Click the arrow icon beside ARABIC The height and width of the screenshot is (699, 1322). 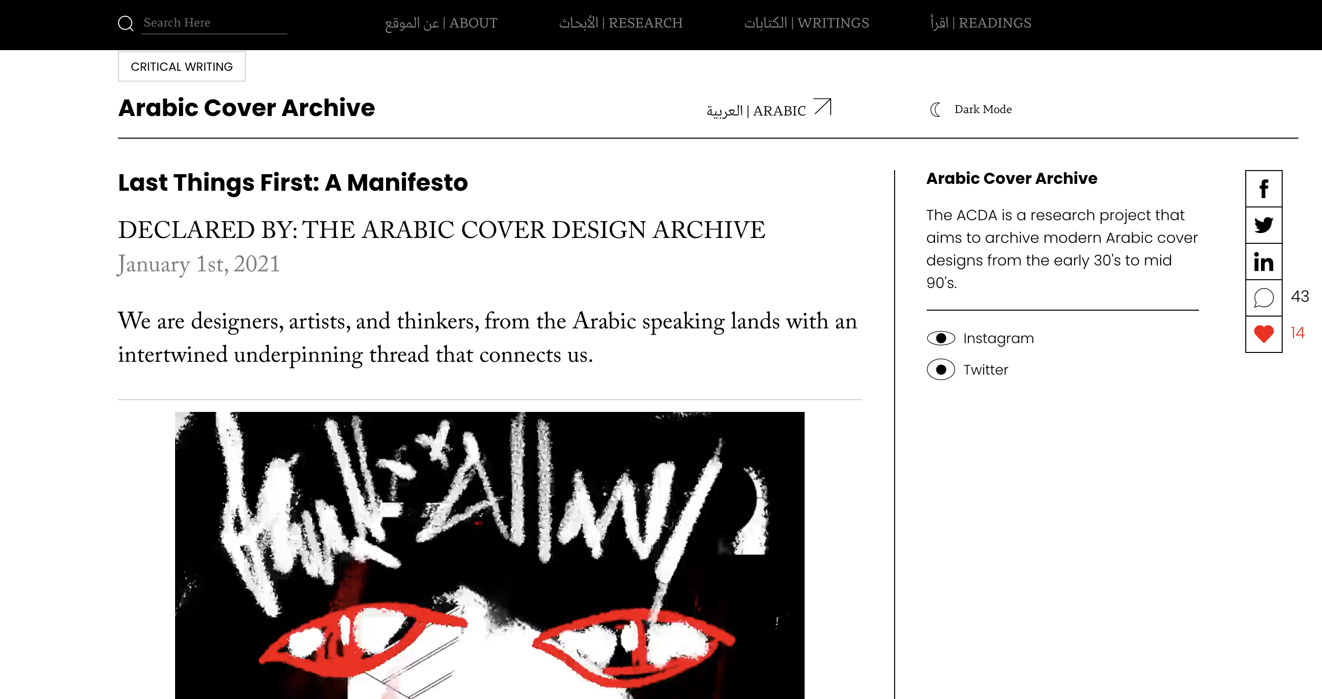(823, 107)
